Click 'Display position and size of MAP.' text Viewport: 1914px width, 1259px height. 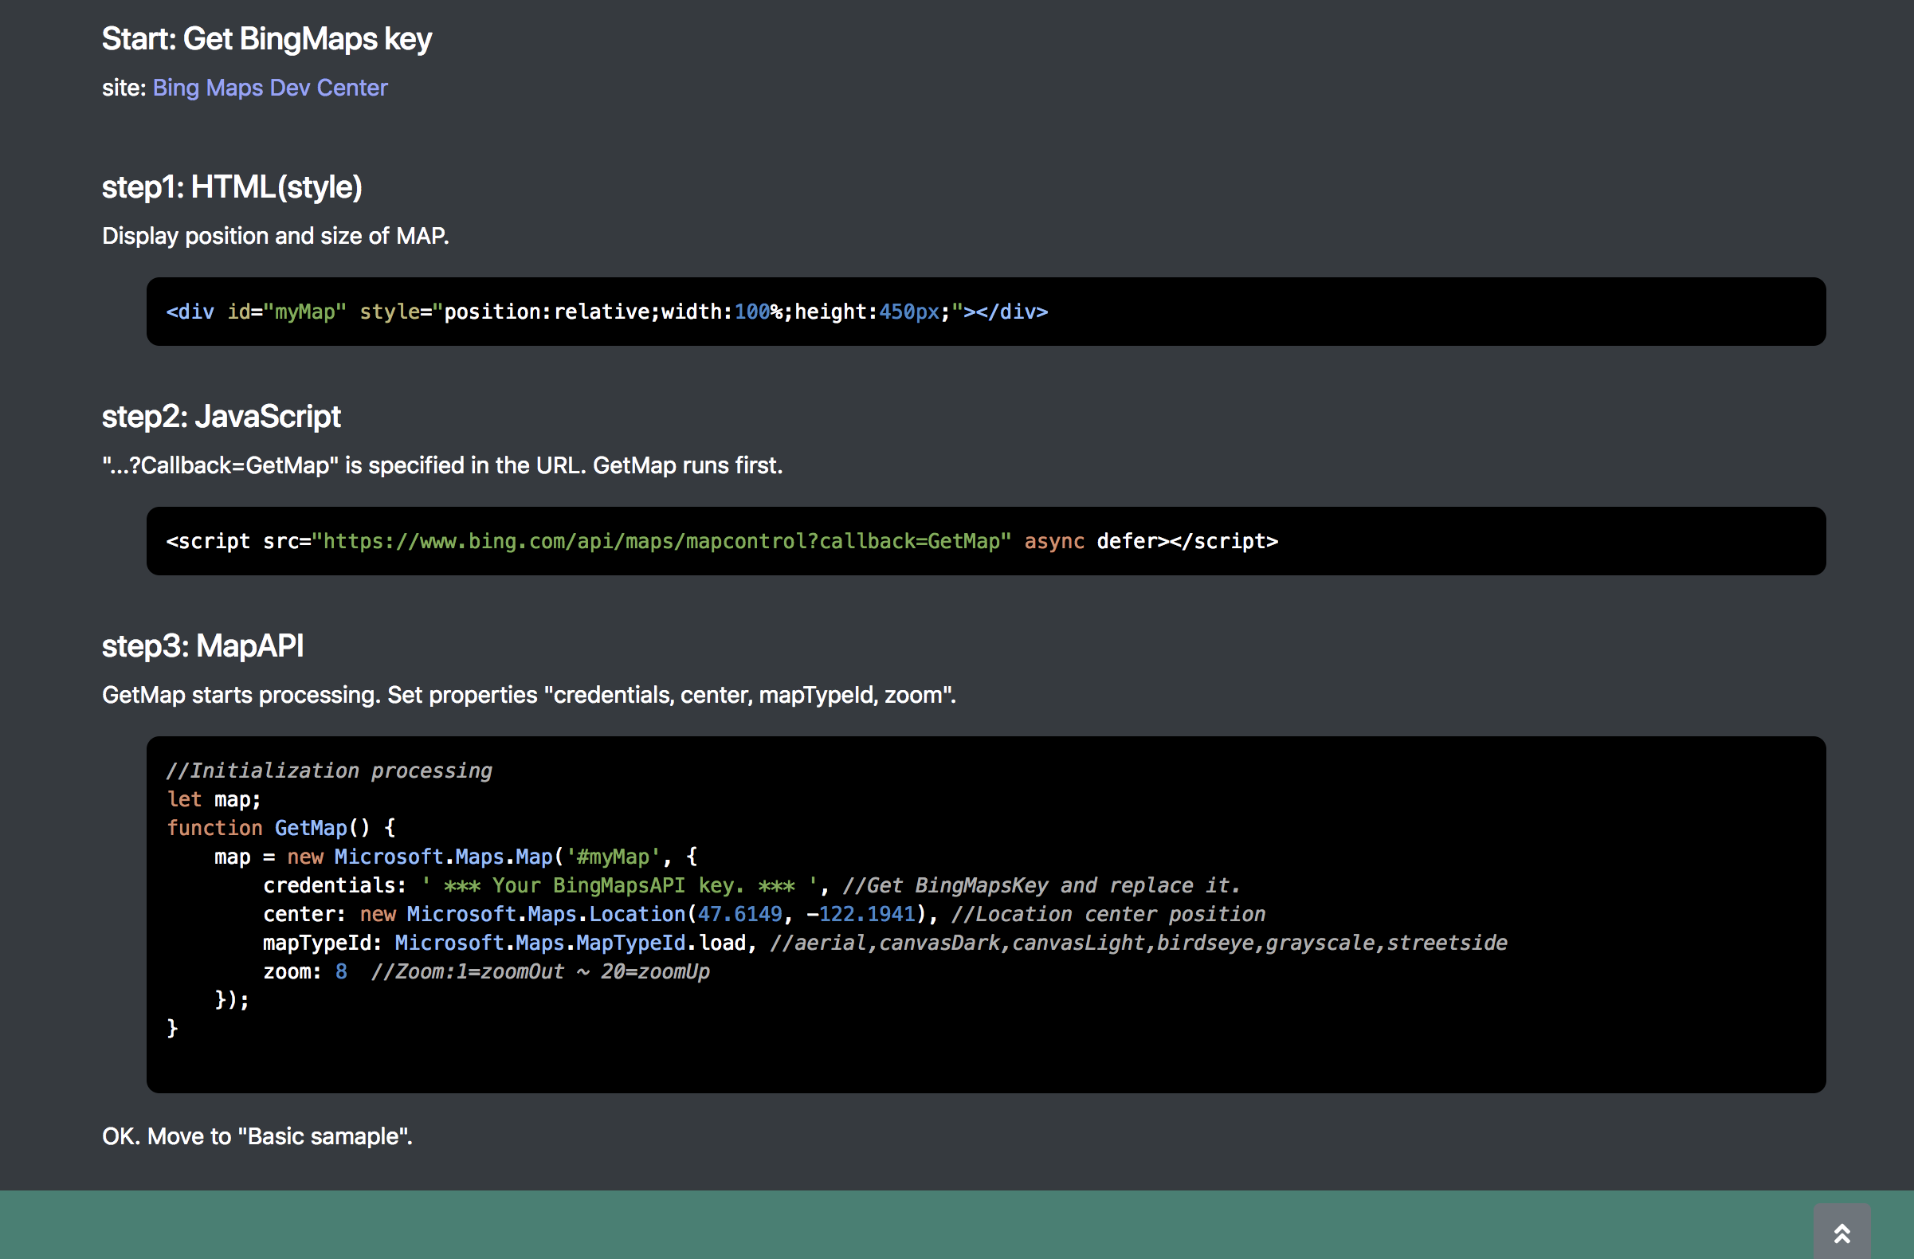[x=275, y=236]
